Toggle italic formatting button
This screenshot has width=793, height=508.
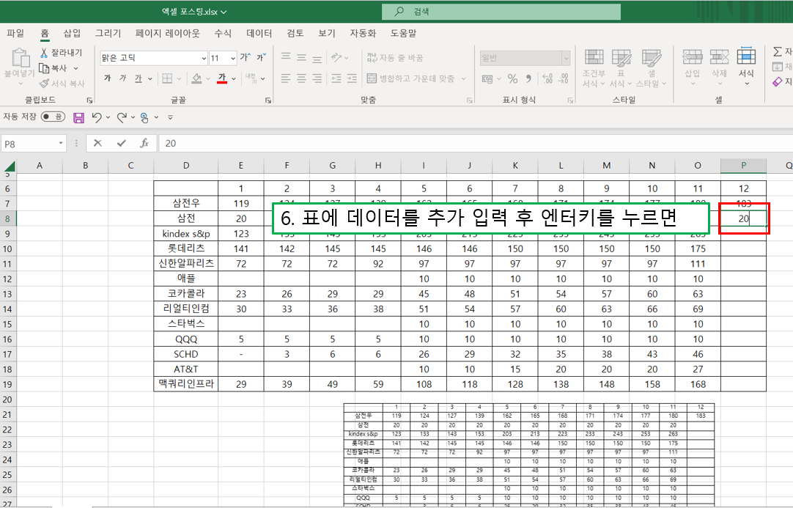[x=122, y=78]
